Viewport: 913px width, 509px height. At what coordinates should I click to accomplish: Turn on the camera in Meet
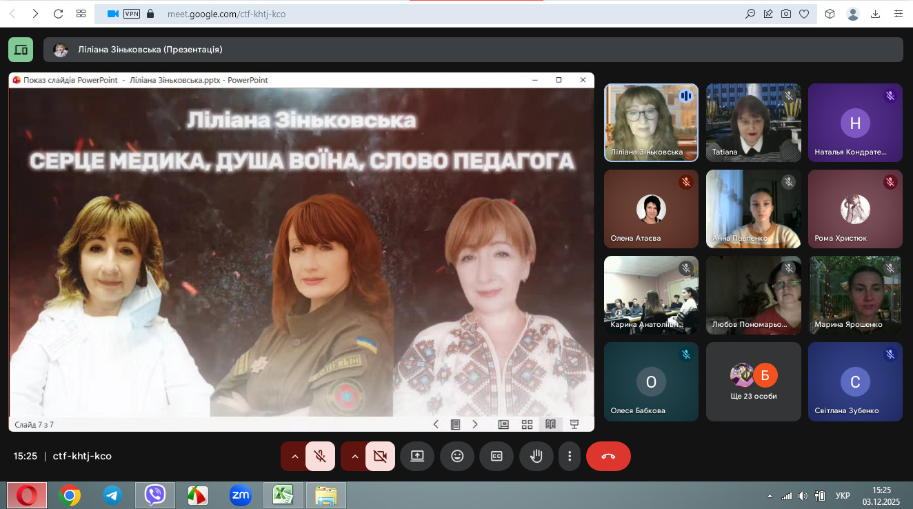379,456
